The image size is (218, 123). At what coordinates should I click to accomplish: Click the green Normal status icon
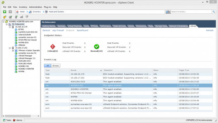97,47
